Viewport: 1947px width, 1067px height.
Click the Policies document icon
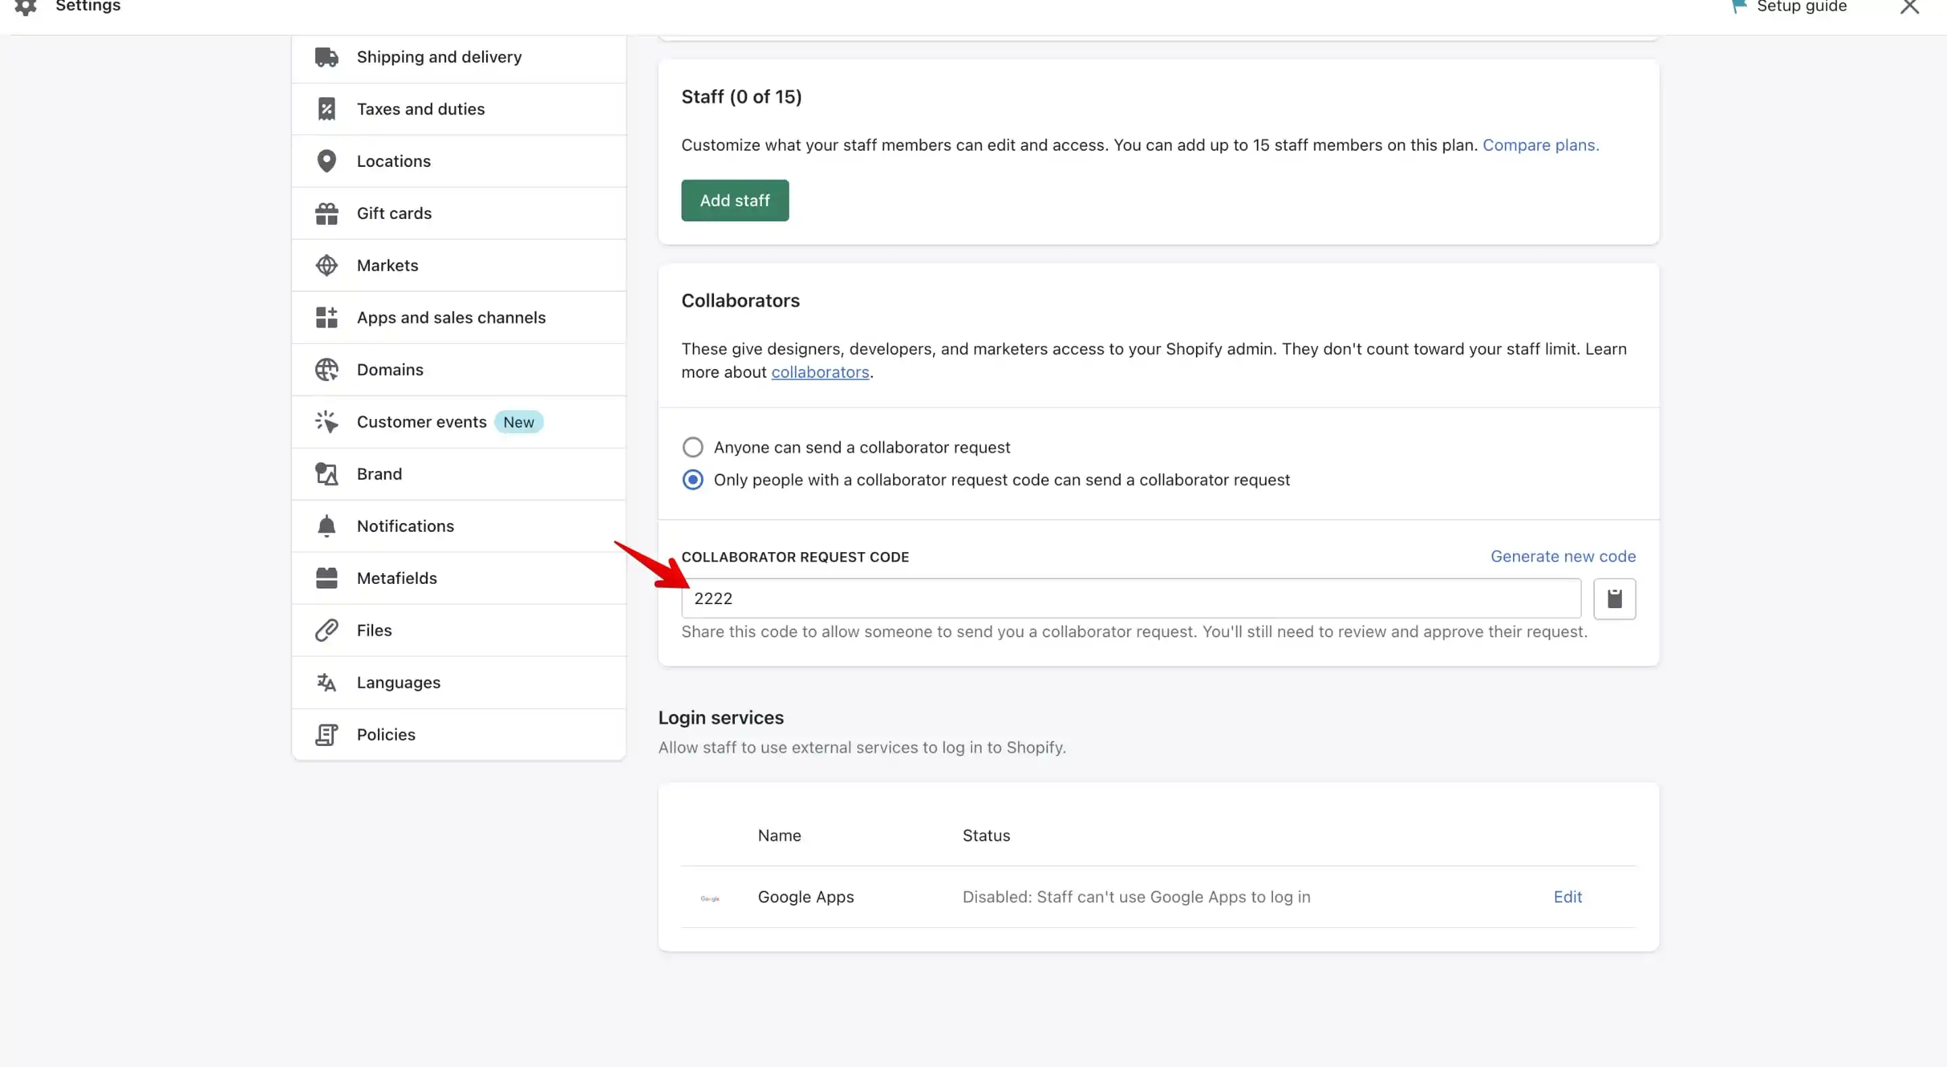[327, 735]
